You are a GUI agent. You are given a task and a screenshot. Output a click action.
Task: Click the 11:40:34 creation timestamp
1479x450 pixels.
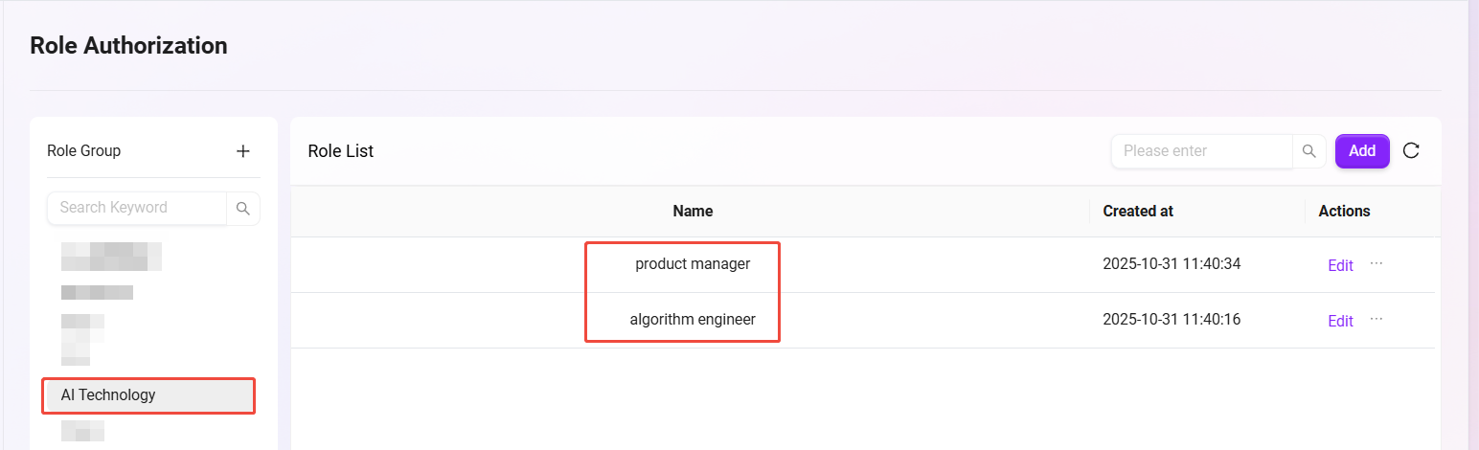pyautogui.click(x=1172, y=263)
